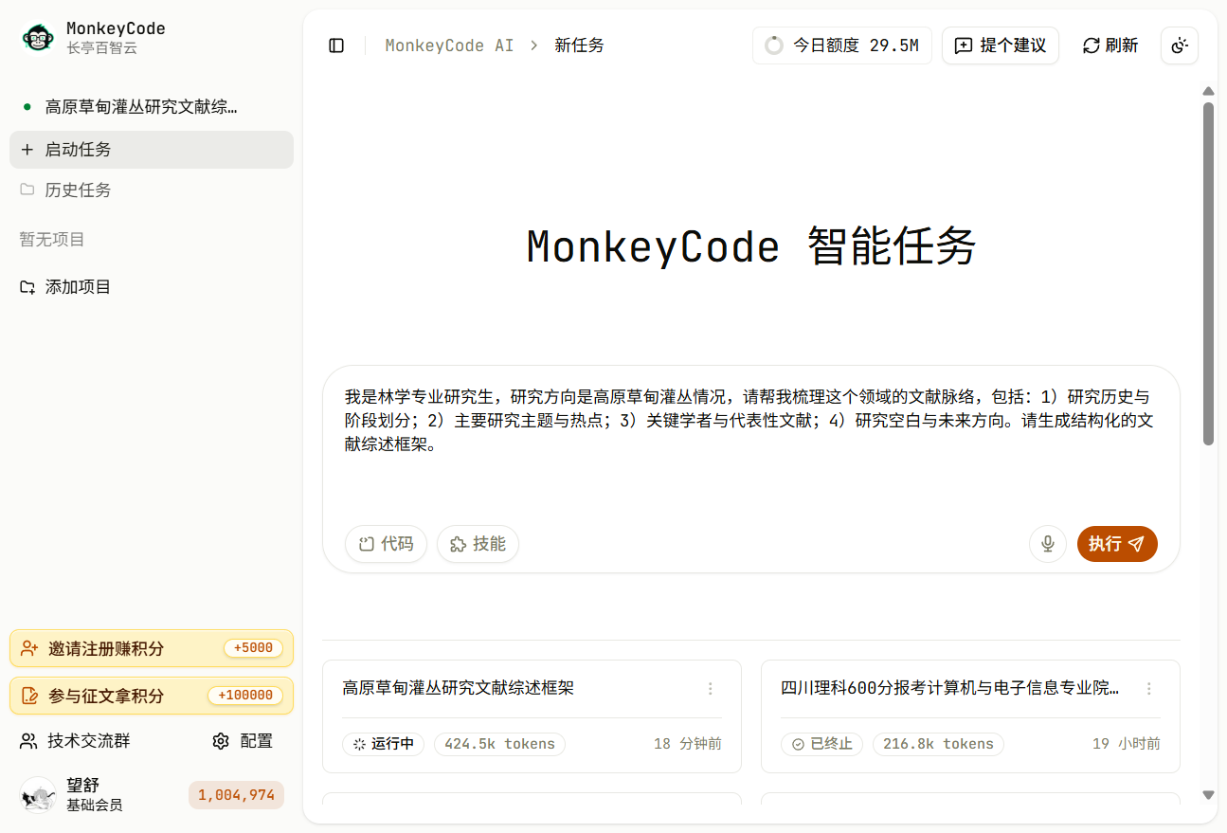Viewport: 1227px width, 833px height.
Task: Open the 高原草甸灌丛研究文献综述框架 card title
Action: pos(459,689)
